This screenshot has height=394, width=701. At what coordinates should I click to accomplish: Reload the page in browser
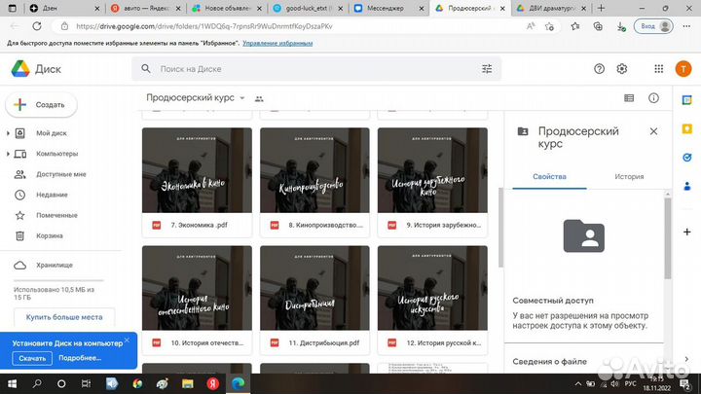pyautogui.click(x=37, y=26)
